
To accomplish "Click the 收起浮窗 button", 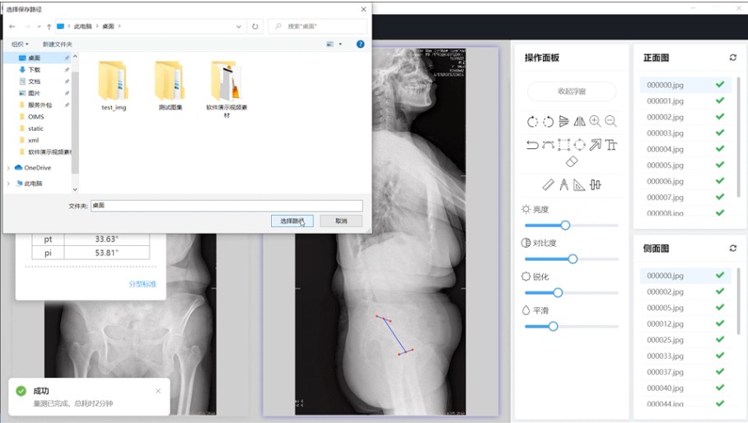I will pos(572,91).
